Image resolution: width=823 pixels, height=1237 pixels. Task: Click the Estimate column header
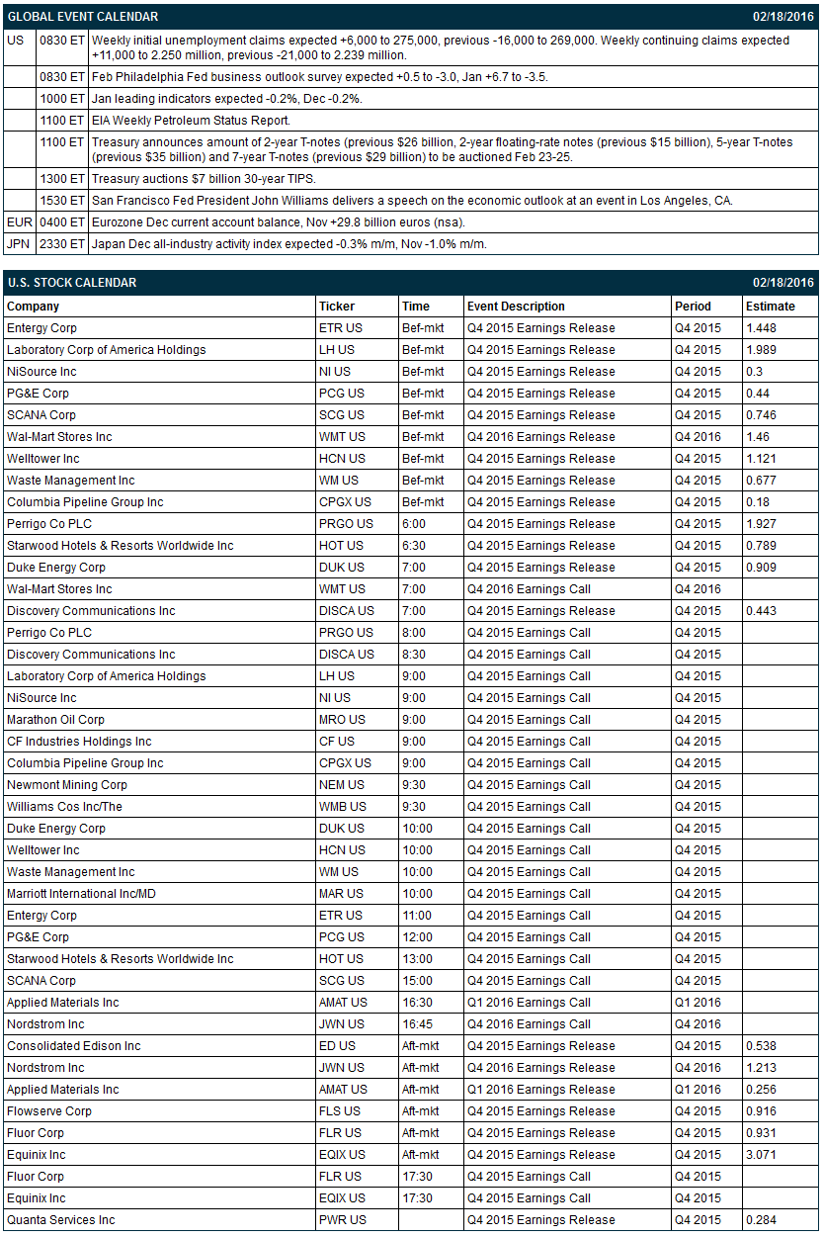(x=770, y=307)
